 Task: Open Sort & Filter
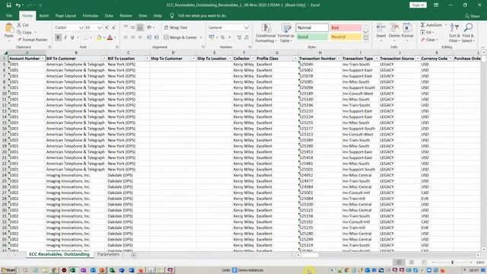(454, 33)
